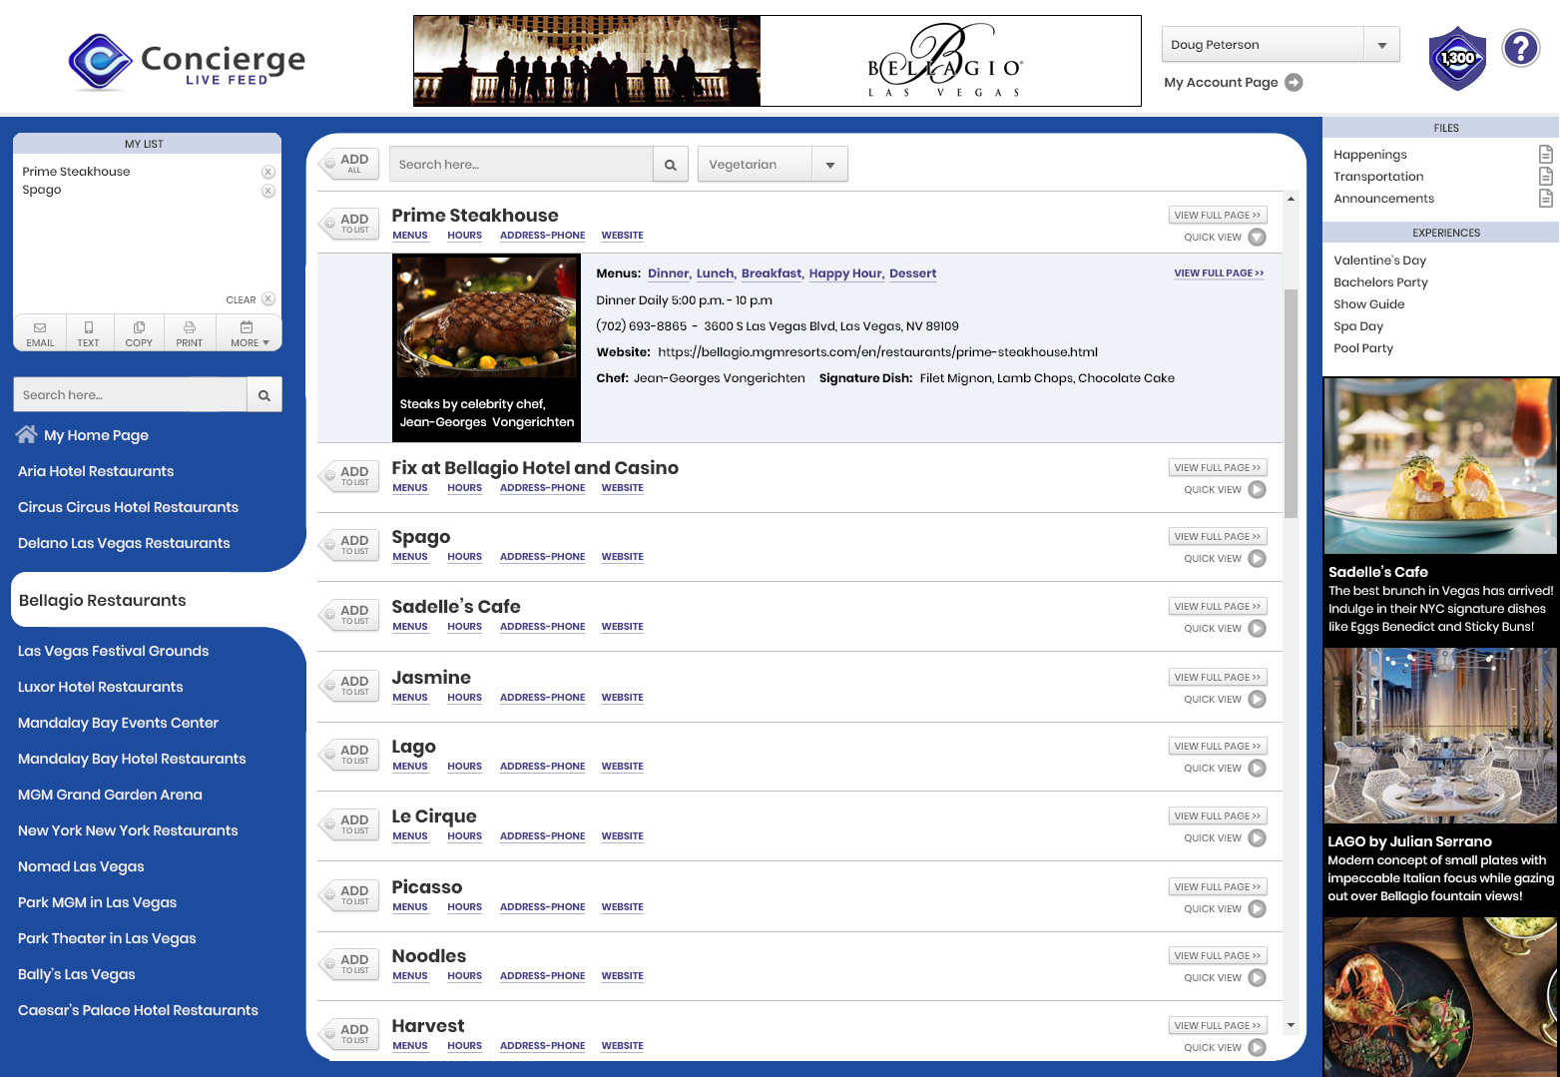Click LAGO by Julian Serrano promo image

(1440, 736)
